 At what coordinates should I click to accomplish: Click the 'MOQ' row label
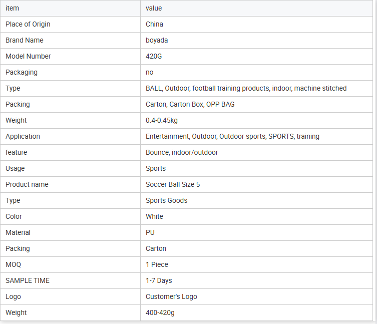[14, 264]
